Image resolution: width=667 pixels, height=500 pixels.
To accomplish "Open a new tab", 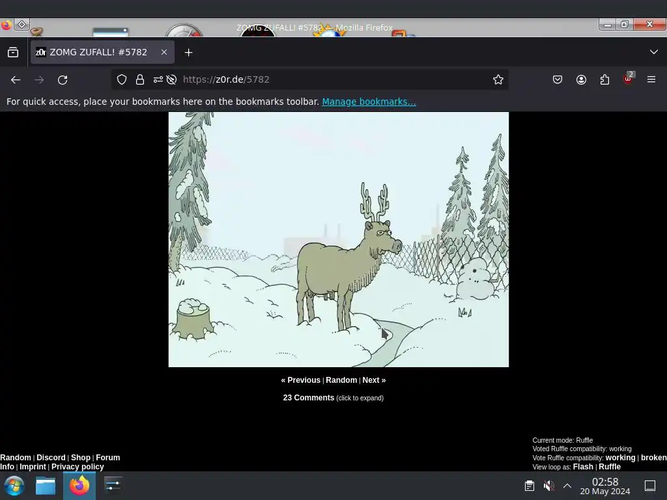I will point(188,52).
